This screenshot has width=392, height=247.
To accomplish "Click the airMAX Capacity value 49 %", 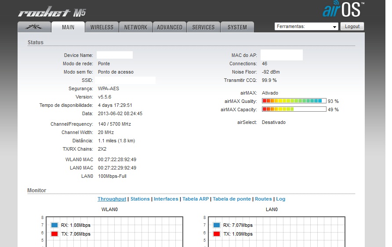I will tap(333, 109).
